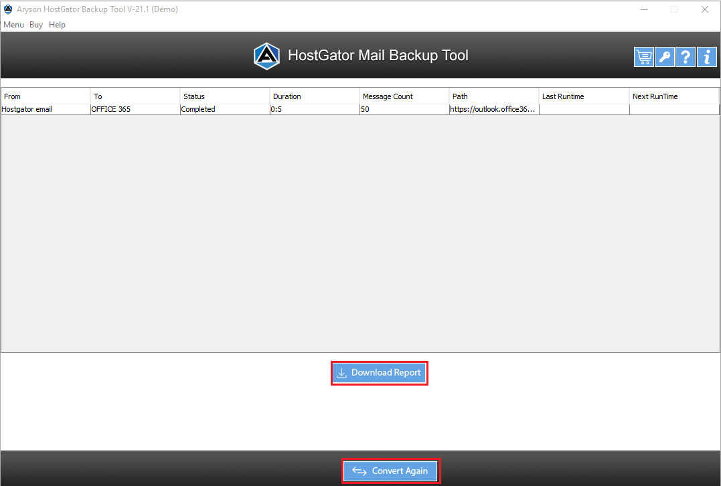Screen dimensions: 721x486
Task: Open the Buy menu
Action: pos(36,25)
